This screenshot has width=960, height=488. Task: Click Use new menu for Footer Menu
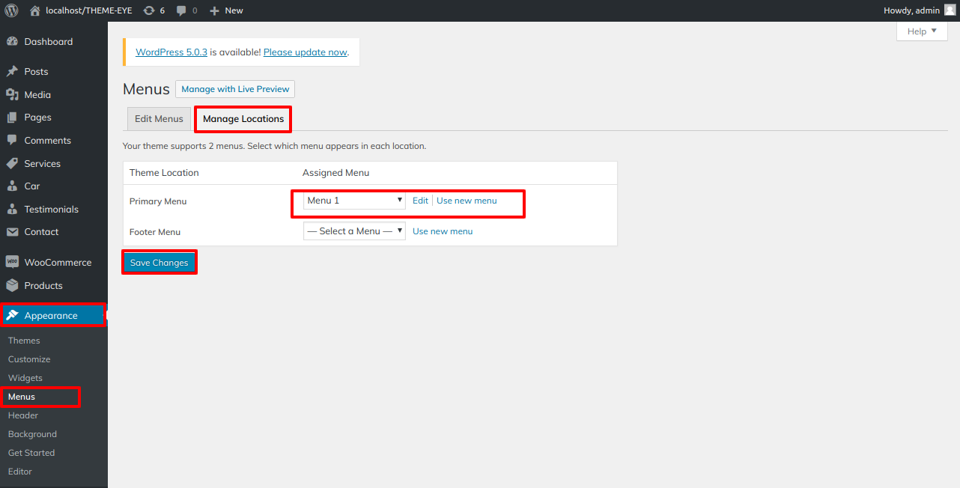click(x=443, y=231)
